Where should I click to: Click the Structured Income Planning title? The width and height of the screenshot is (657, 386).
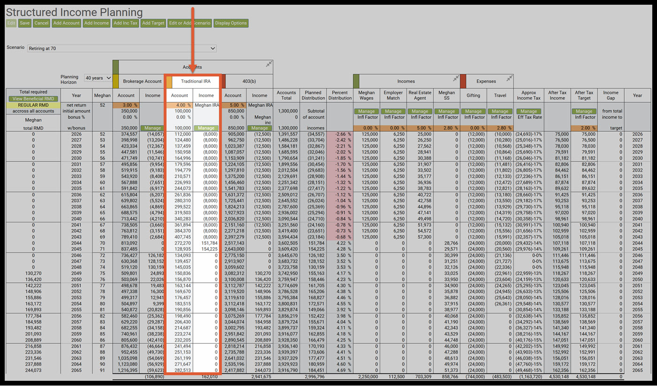tap(74, 12)
